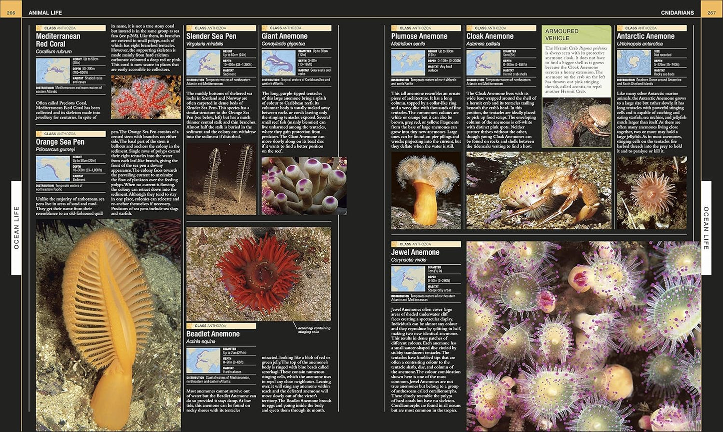The height and width of the screenshot is (432, 723).
Task: Click the scientific name Actinia equina
Action: tap(201, 341)
